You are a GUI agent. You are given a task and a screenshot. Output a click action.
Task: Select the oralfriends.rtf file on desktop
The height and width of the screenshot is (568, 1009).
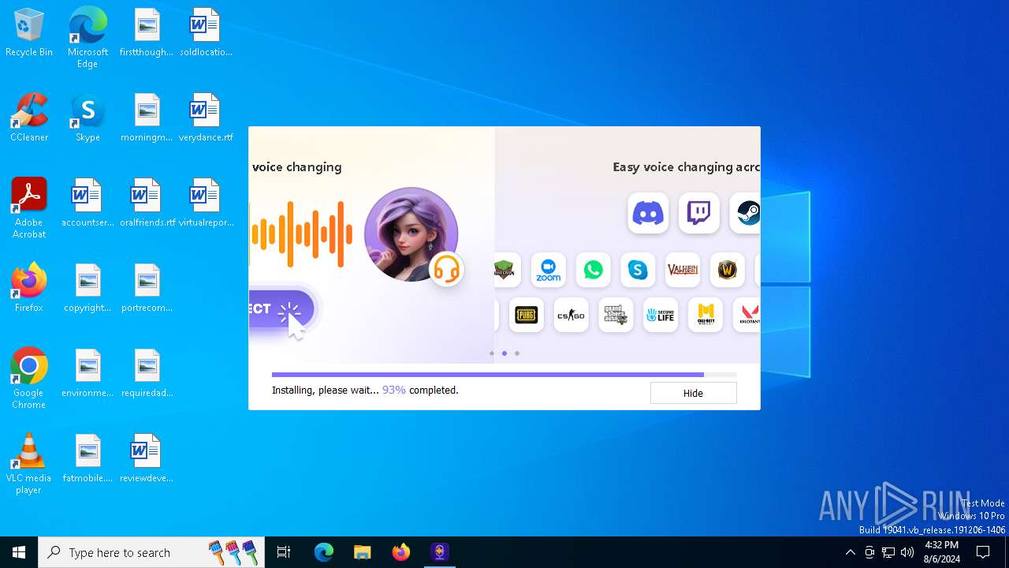[x=147, y=204]
